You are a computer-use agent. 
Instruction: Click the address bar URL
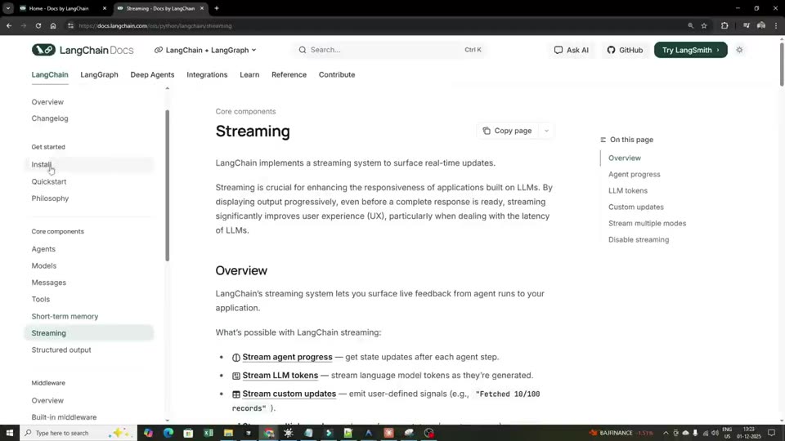pyautogui.click(x=155, y=26)
